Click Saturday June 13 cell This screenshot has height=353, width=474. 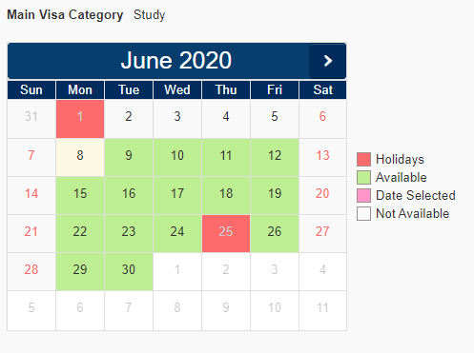point(322,157)
